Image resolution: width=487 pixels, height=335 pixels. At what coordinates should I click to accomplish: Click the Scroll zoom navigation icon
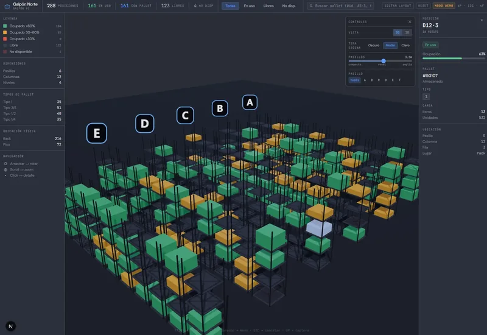pyautogui.click(x=5, y=170)
